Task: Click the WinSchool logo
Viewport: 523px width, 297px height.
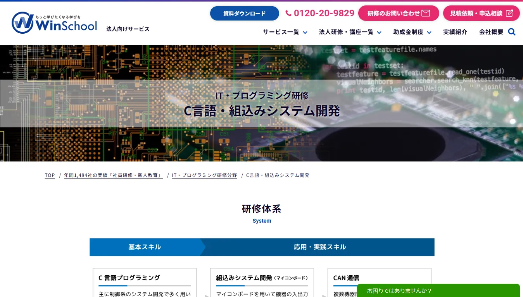Action: tap(54, 23)
